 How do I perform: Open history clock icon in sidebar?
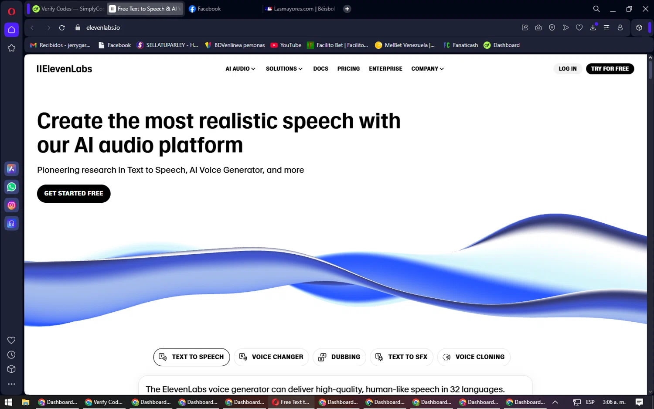(x=12, y=355)
